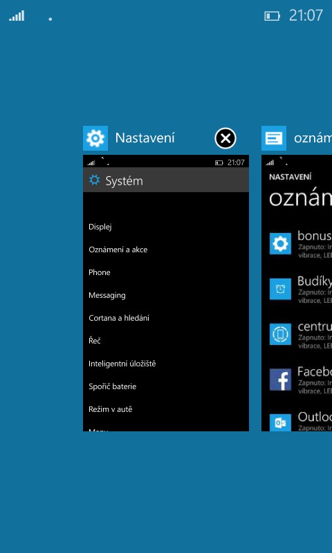The image size is (332, 553).
Task: Tap the Nastavení gear app icon
Action: pyautogui.click(x=95, y=138)
